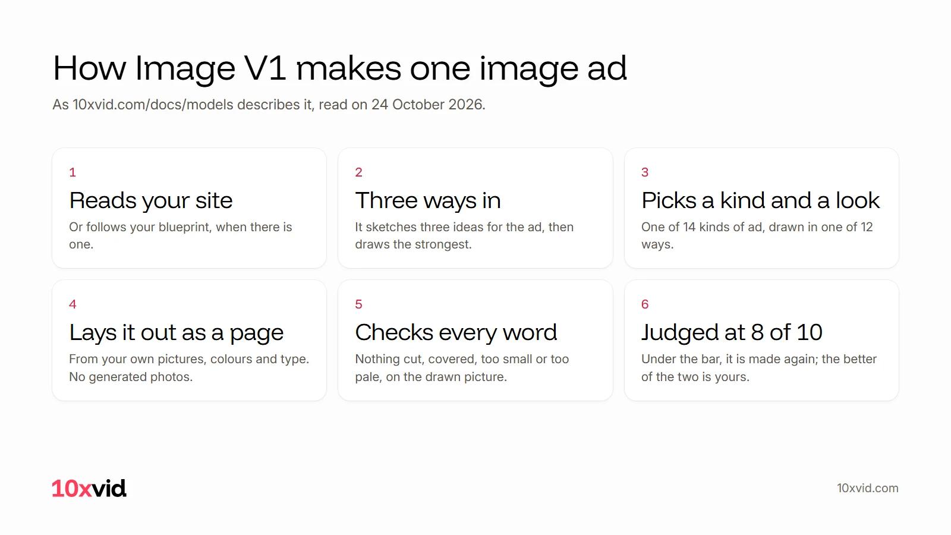The image size is (951, 535).
Task: Select the "Lays it out as a page" heading
Action: [177, 333]
